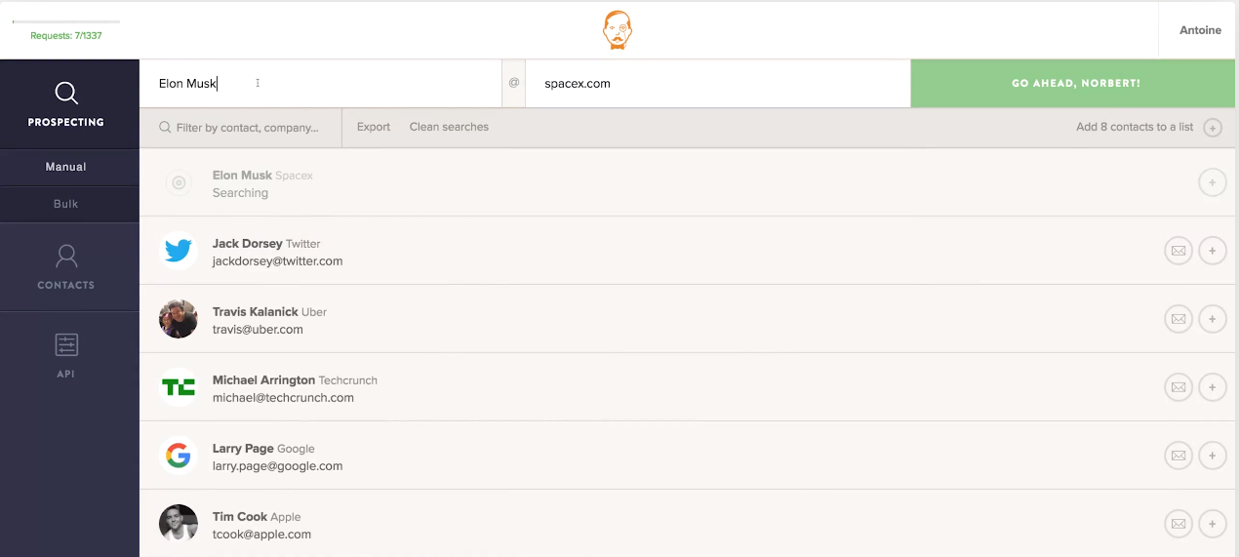Click Travis Kalanick's profile photo
The image size is (1239, 557).
(178, 319)
